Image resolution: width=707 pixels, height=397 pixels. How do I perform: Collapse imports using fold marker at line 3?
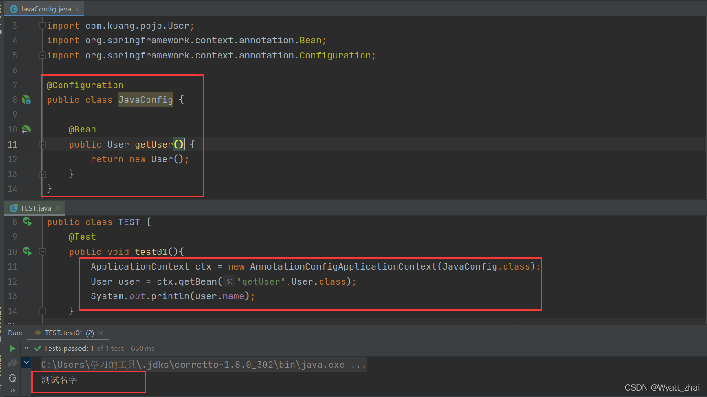[42, 26]
